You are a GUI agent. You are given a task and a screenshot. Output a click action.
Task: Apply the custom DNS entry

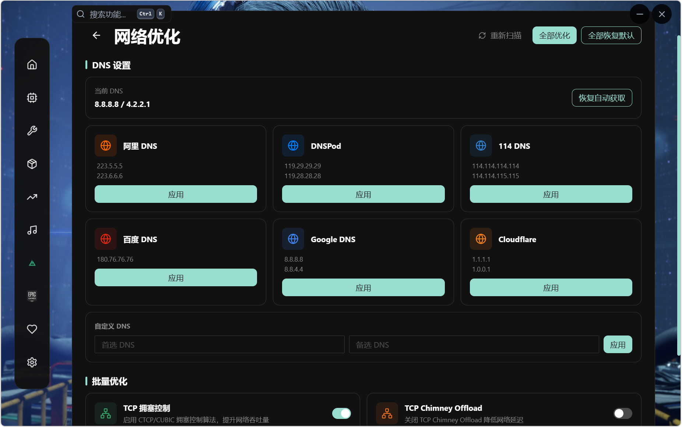coord(618,345)
